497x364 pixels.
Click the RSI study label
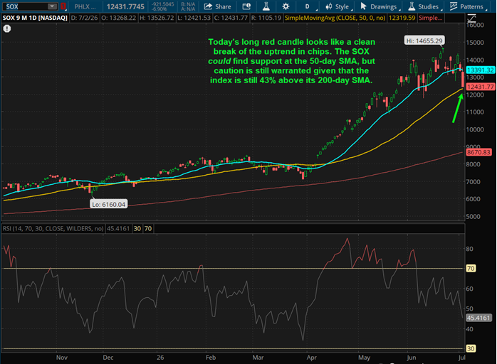(x=53, y=228)
